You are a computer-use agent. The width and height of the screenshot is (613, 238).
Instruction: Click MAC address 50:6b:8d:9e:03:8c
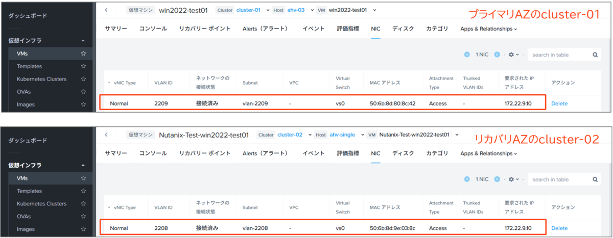point(392,228)
